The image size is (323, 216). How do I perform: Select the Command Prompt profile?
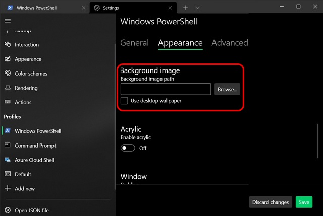pos(35,146)
